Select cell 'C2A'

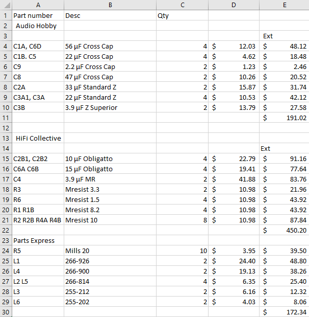[x=38, y=87]
